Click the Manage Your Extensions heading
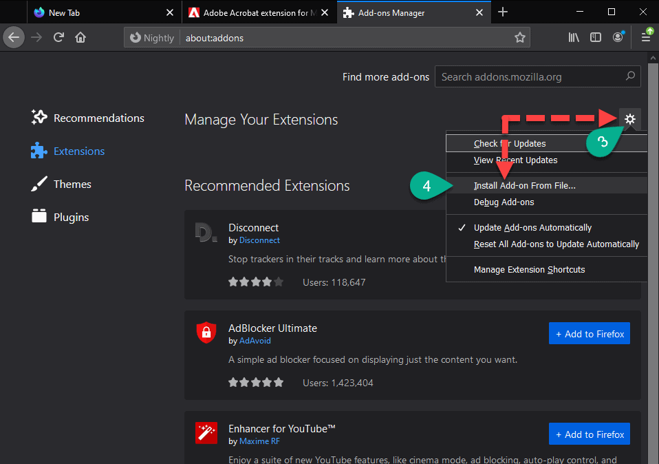Image resolution: width=659 pixels, height=464 pixels. (261, 120)
